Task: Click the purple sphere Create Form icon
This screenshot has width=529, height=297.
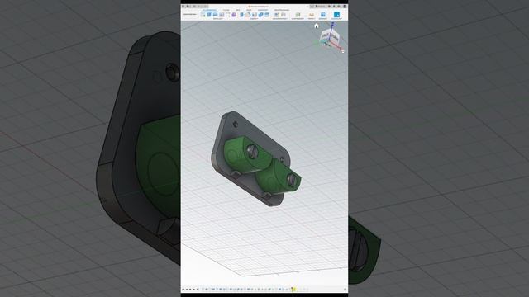Action: [x=234, y=15]
